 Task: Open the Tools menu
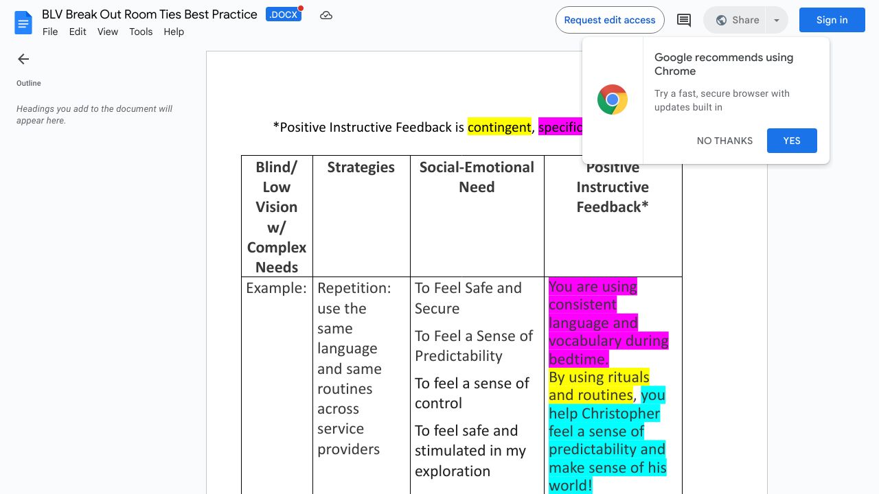coord(141,32)
